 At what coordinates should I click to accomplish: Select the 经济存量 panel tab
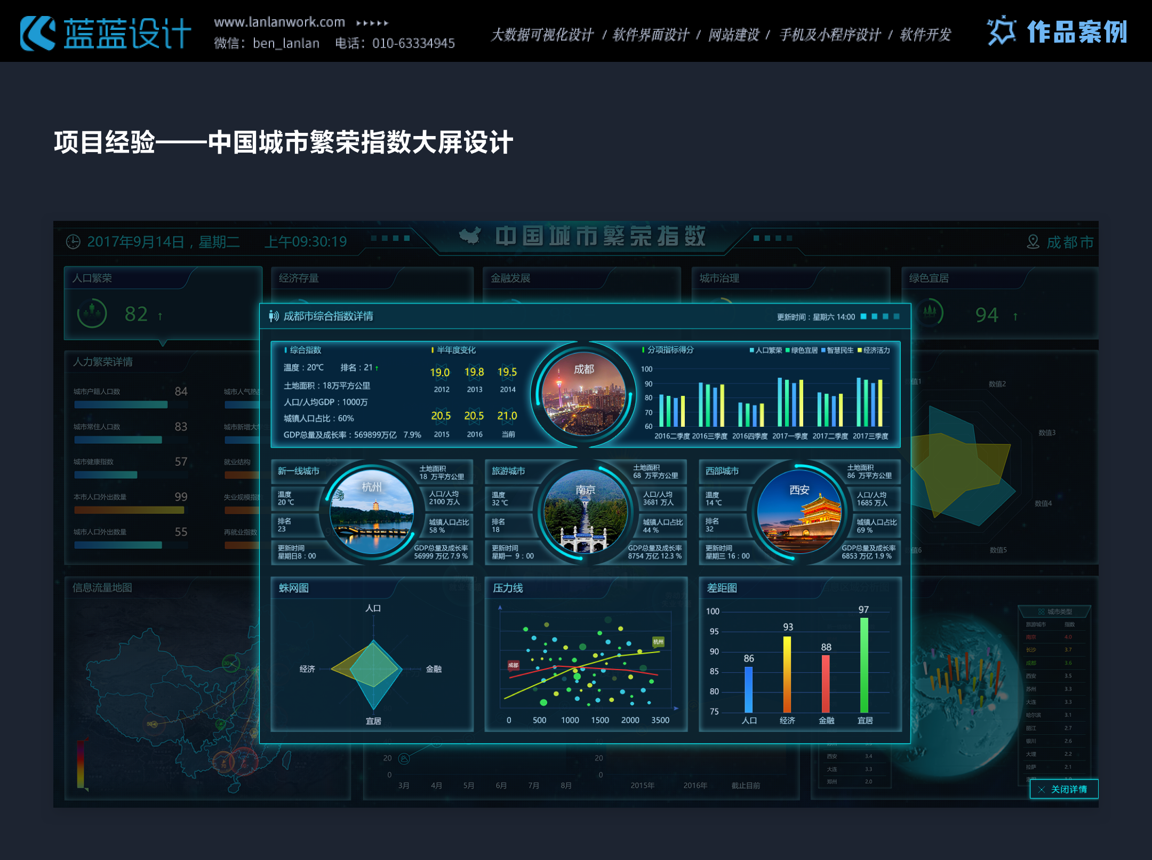click(299, 278)
